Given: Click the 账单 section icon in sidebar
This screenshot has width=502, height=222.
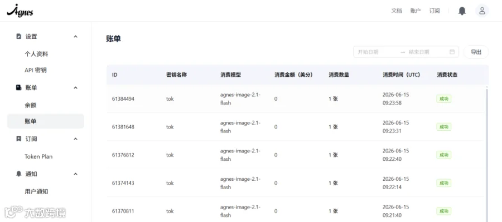Looking at the screenshot, I should (x=18, y=87).
